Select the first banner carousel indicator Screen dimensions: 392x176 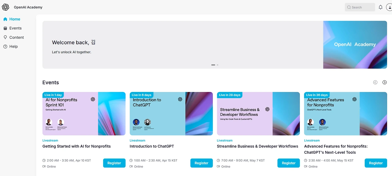coord(213,65)
